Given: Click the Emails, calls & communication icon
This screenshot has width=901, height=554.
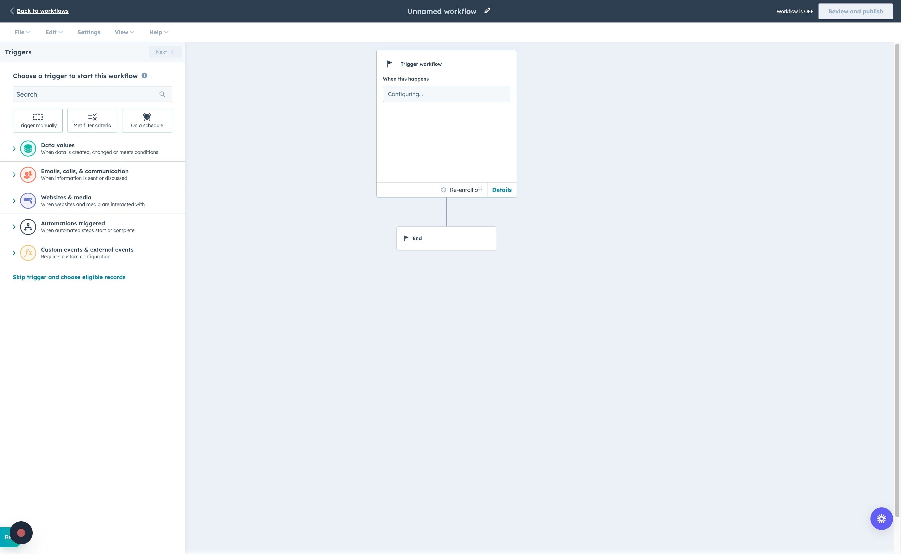Looking at the screenshot, I should pyautogui.click(x=28, y=174).
